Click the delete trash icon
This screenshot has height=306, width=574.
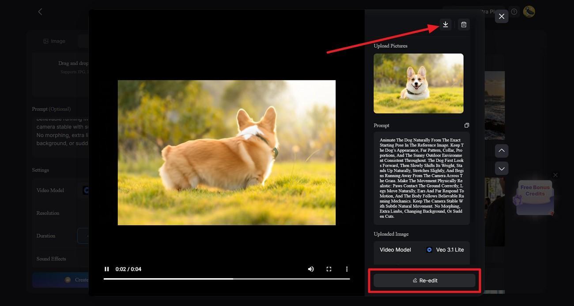[x=464, y=25]
